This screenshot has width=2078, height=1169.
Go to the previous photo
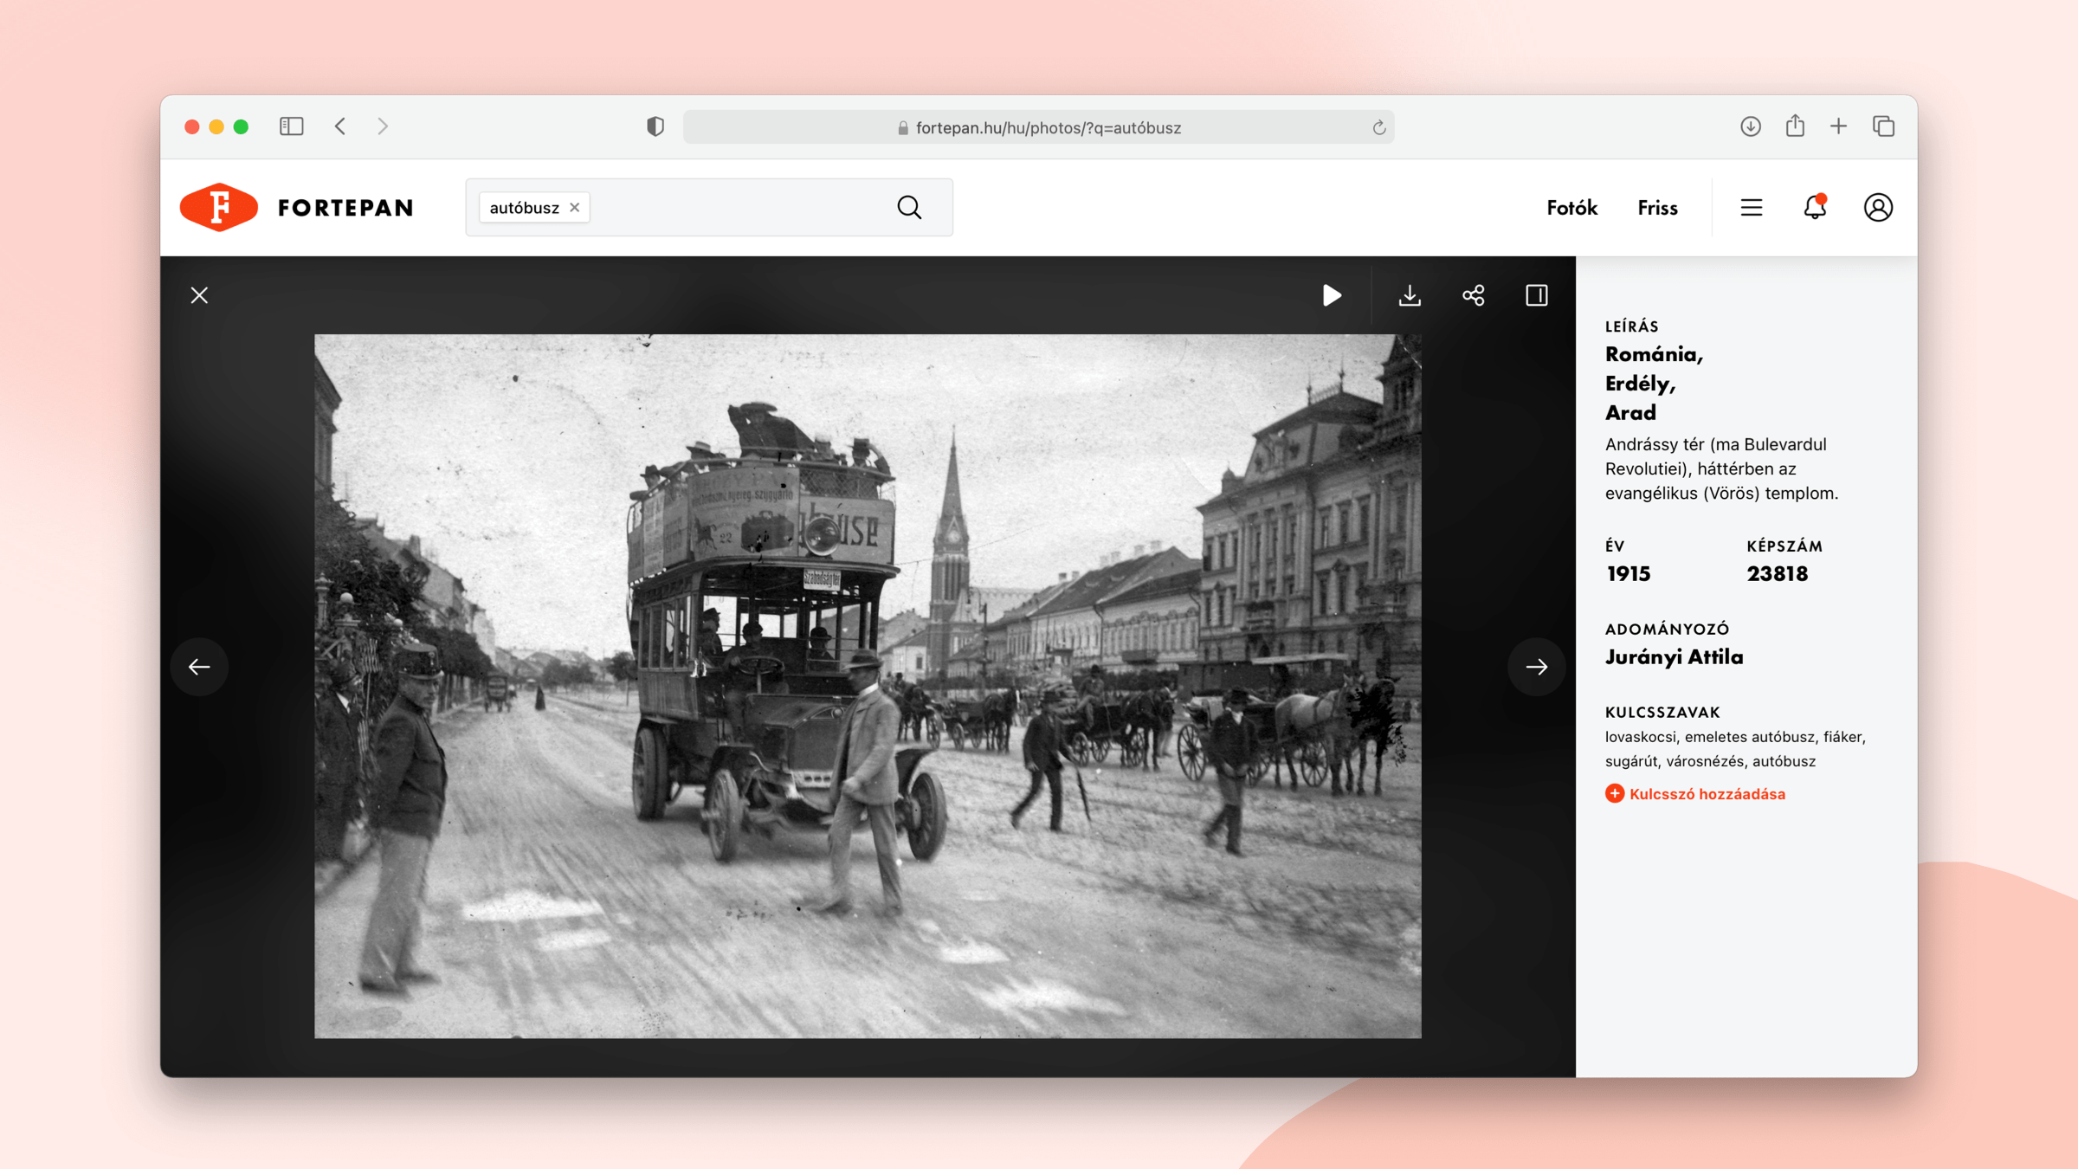(199, 666)
